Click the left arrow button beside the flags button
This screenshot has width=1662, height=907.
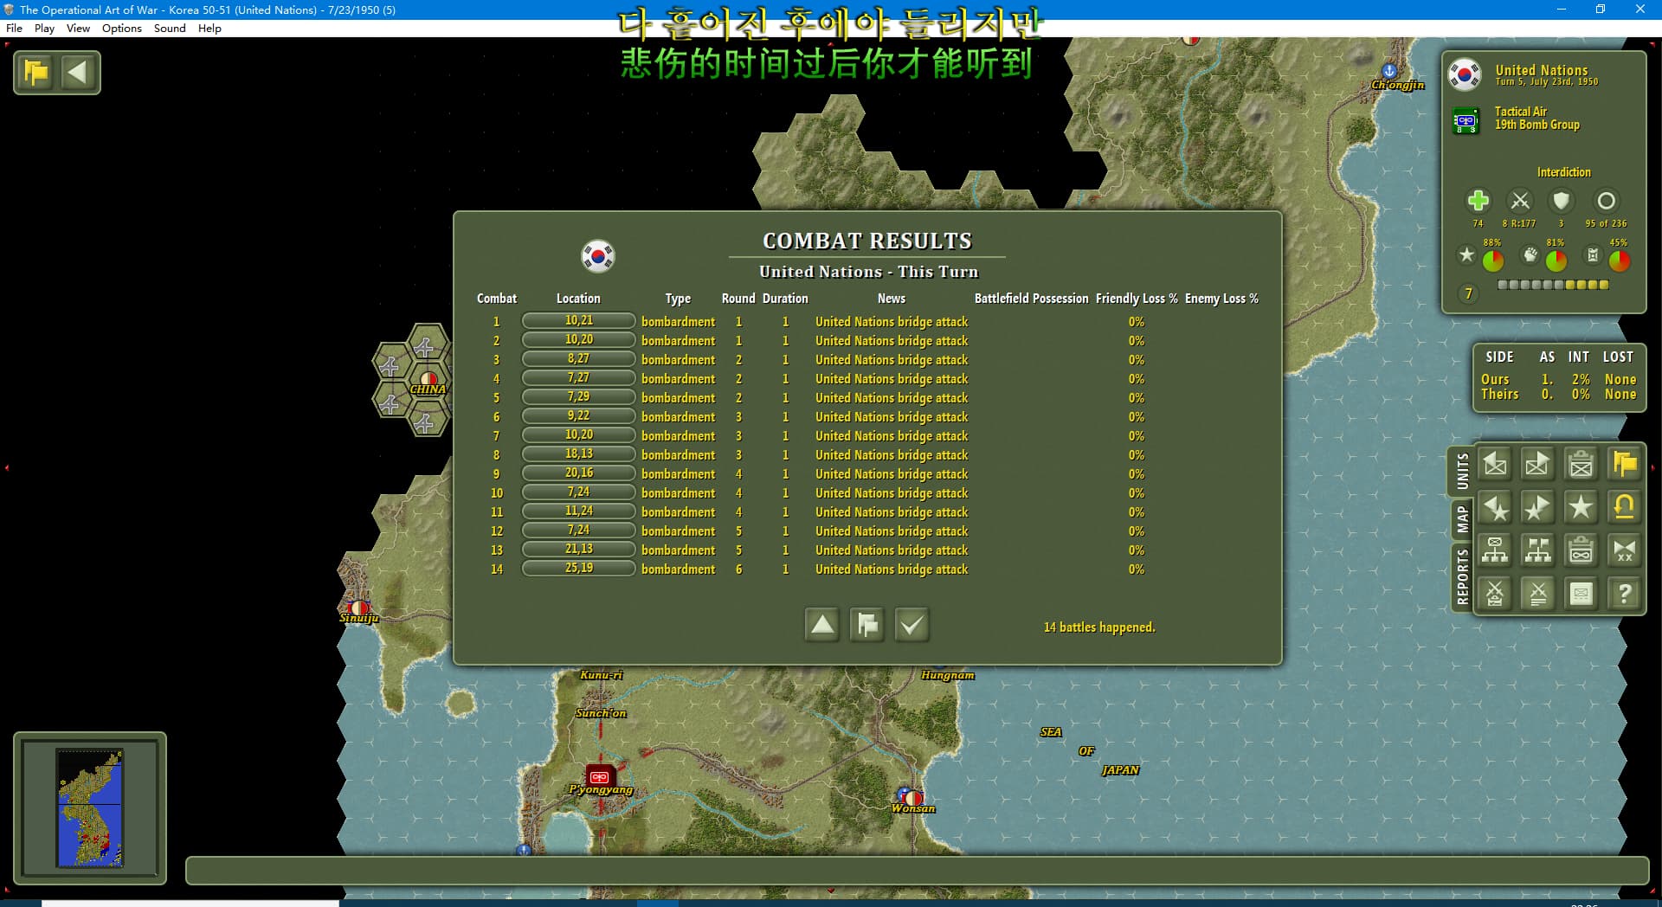click(78, 72)
